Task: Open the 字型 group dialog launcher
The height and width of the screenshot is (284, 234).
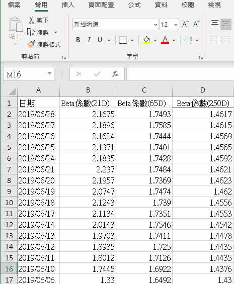Action: pos(201,58)
